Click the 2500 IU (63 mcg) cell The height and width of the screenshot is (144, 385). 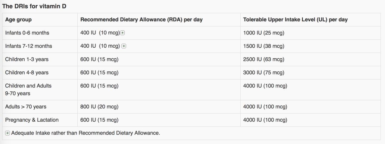pyautogui.click(x=263, y=59)
